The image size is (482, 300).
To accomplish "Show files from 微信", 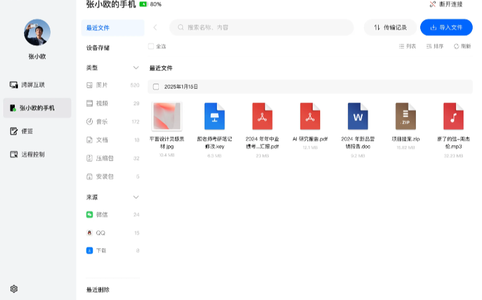I will click(x=112, y=215).
